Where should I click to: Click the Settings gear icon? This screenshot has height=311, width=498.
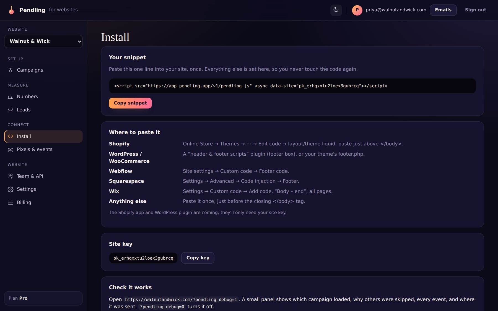11,189
